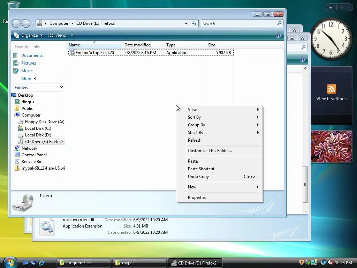Choose Undo Copy

(219, 176)
